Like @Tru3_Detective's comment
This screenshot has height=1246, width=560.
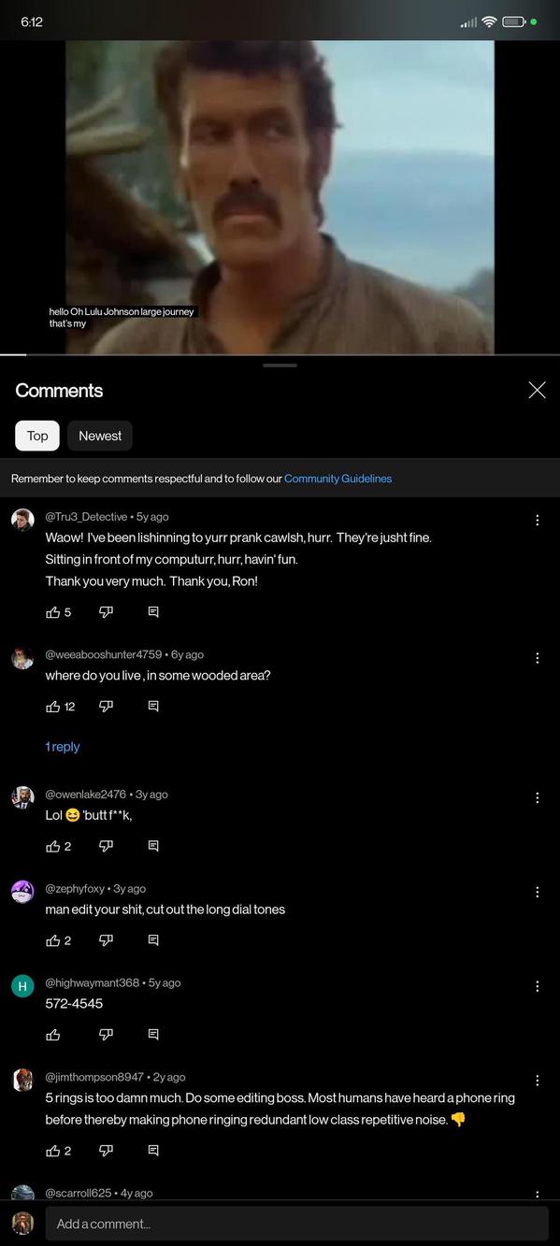(53, 611)
